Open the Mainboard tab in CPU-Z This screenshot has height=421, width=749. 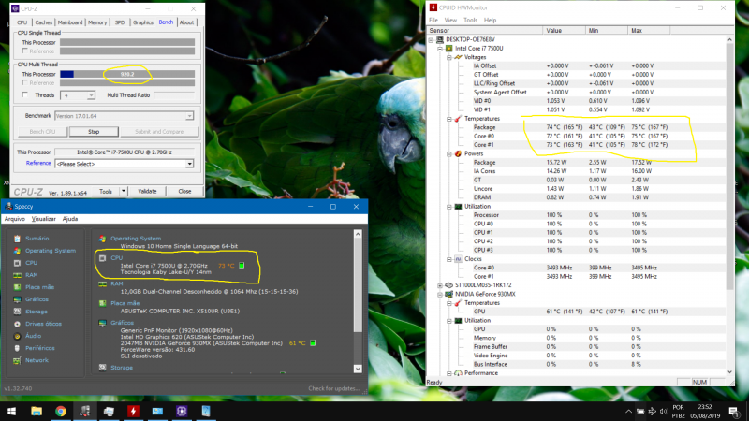click(x=70, y=22)
